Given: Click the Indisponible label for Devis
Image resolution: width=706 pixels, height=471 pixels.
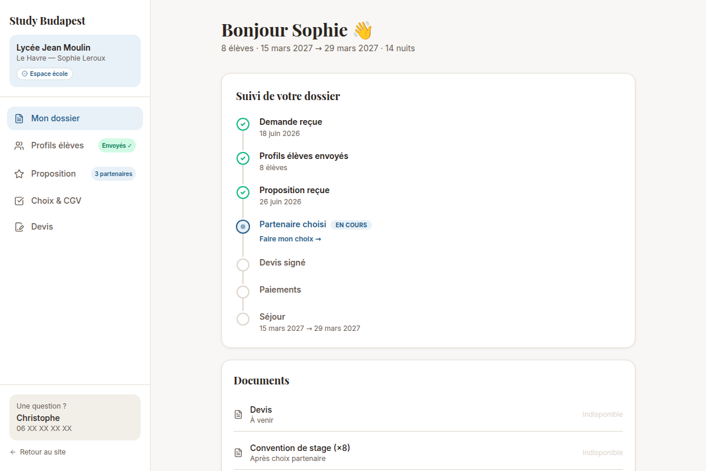Looking at the screenshot, I should coord(602,414).
